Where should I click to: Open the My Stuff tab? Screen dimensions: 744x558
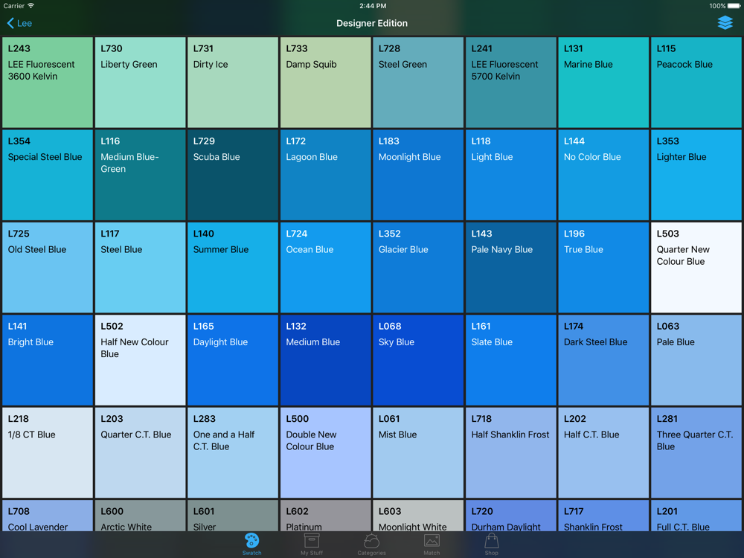coord(312,544)
